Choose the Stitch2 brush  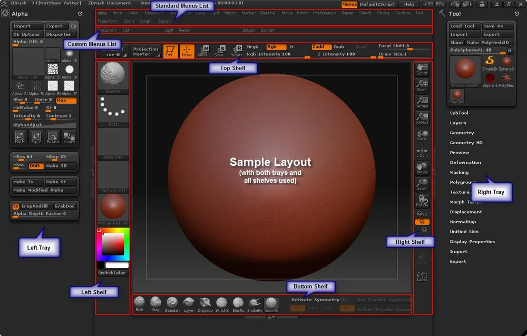(222, 304)
